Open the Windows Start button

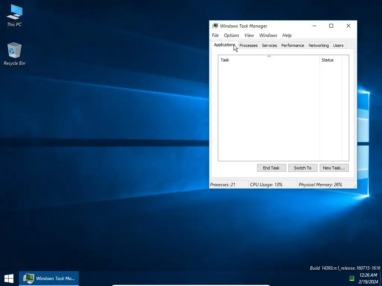(9, 279)
